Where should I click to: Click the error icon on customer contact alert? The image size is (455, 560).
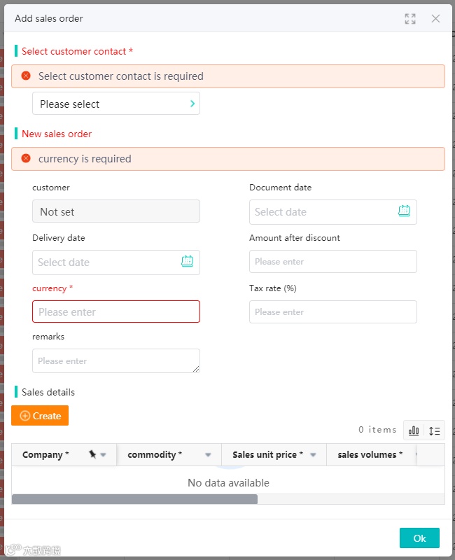click(x=26, y=76)
